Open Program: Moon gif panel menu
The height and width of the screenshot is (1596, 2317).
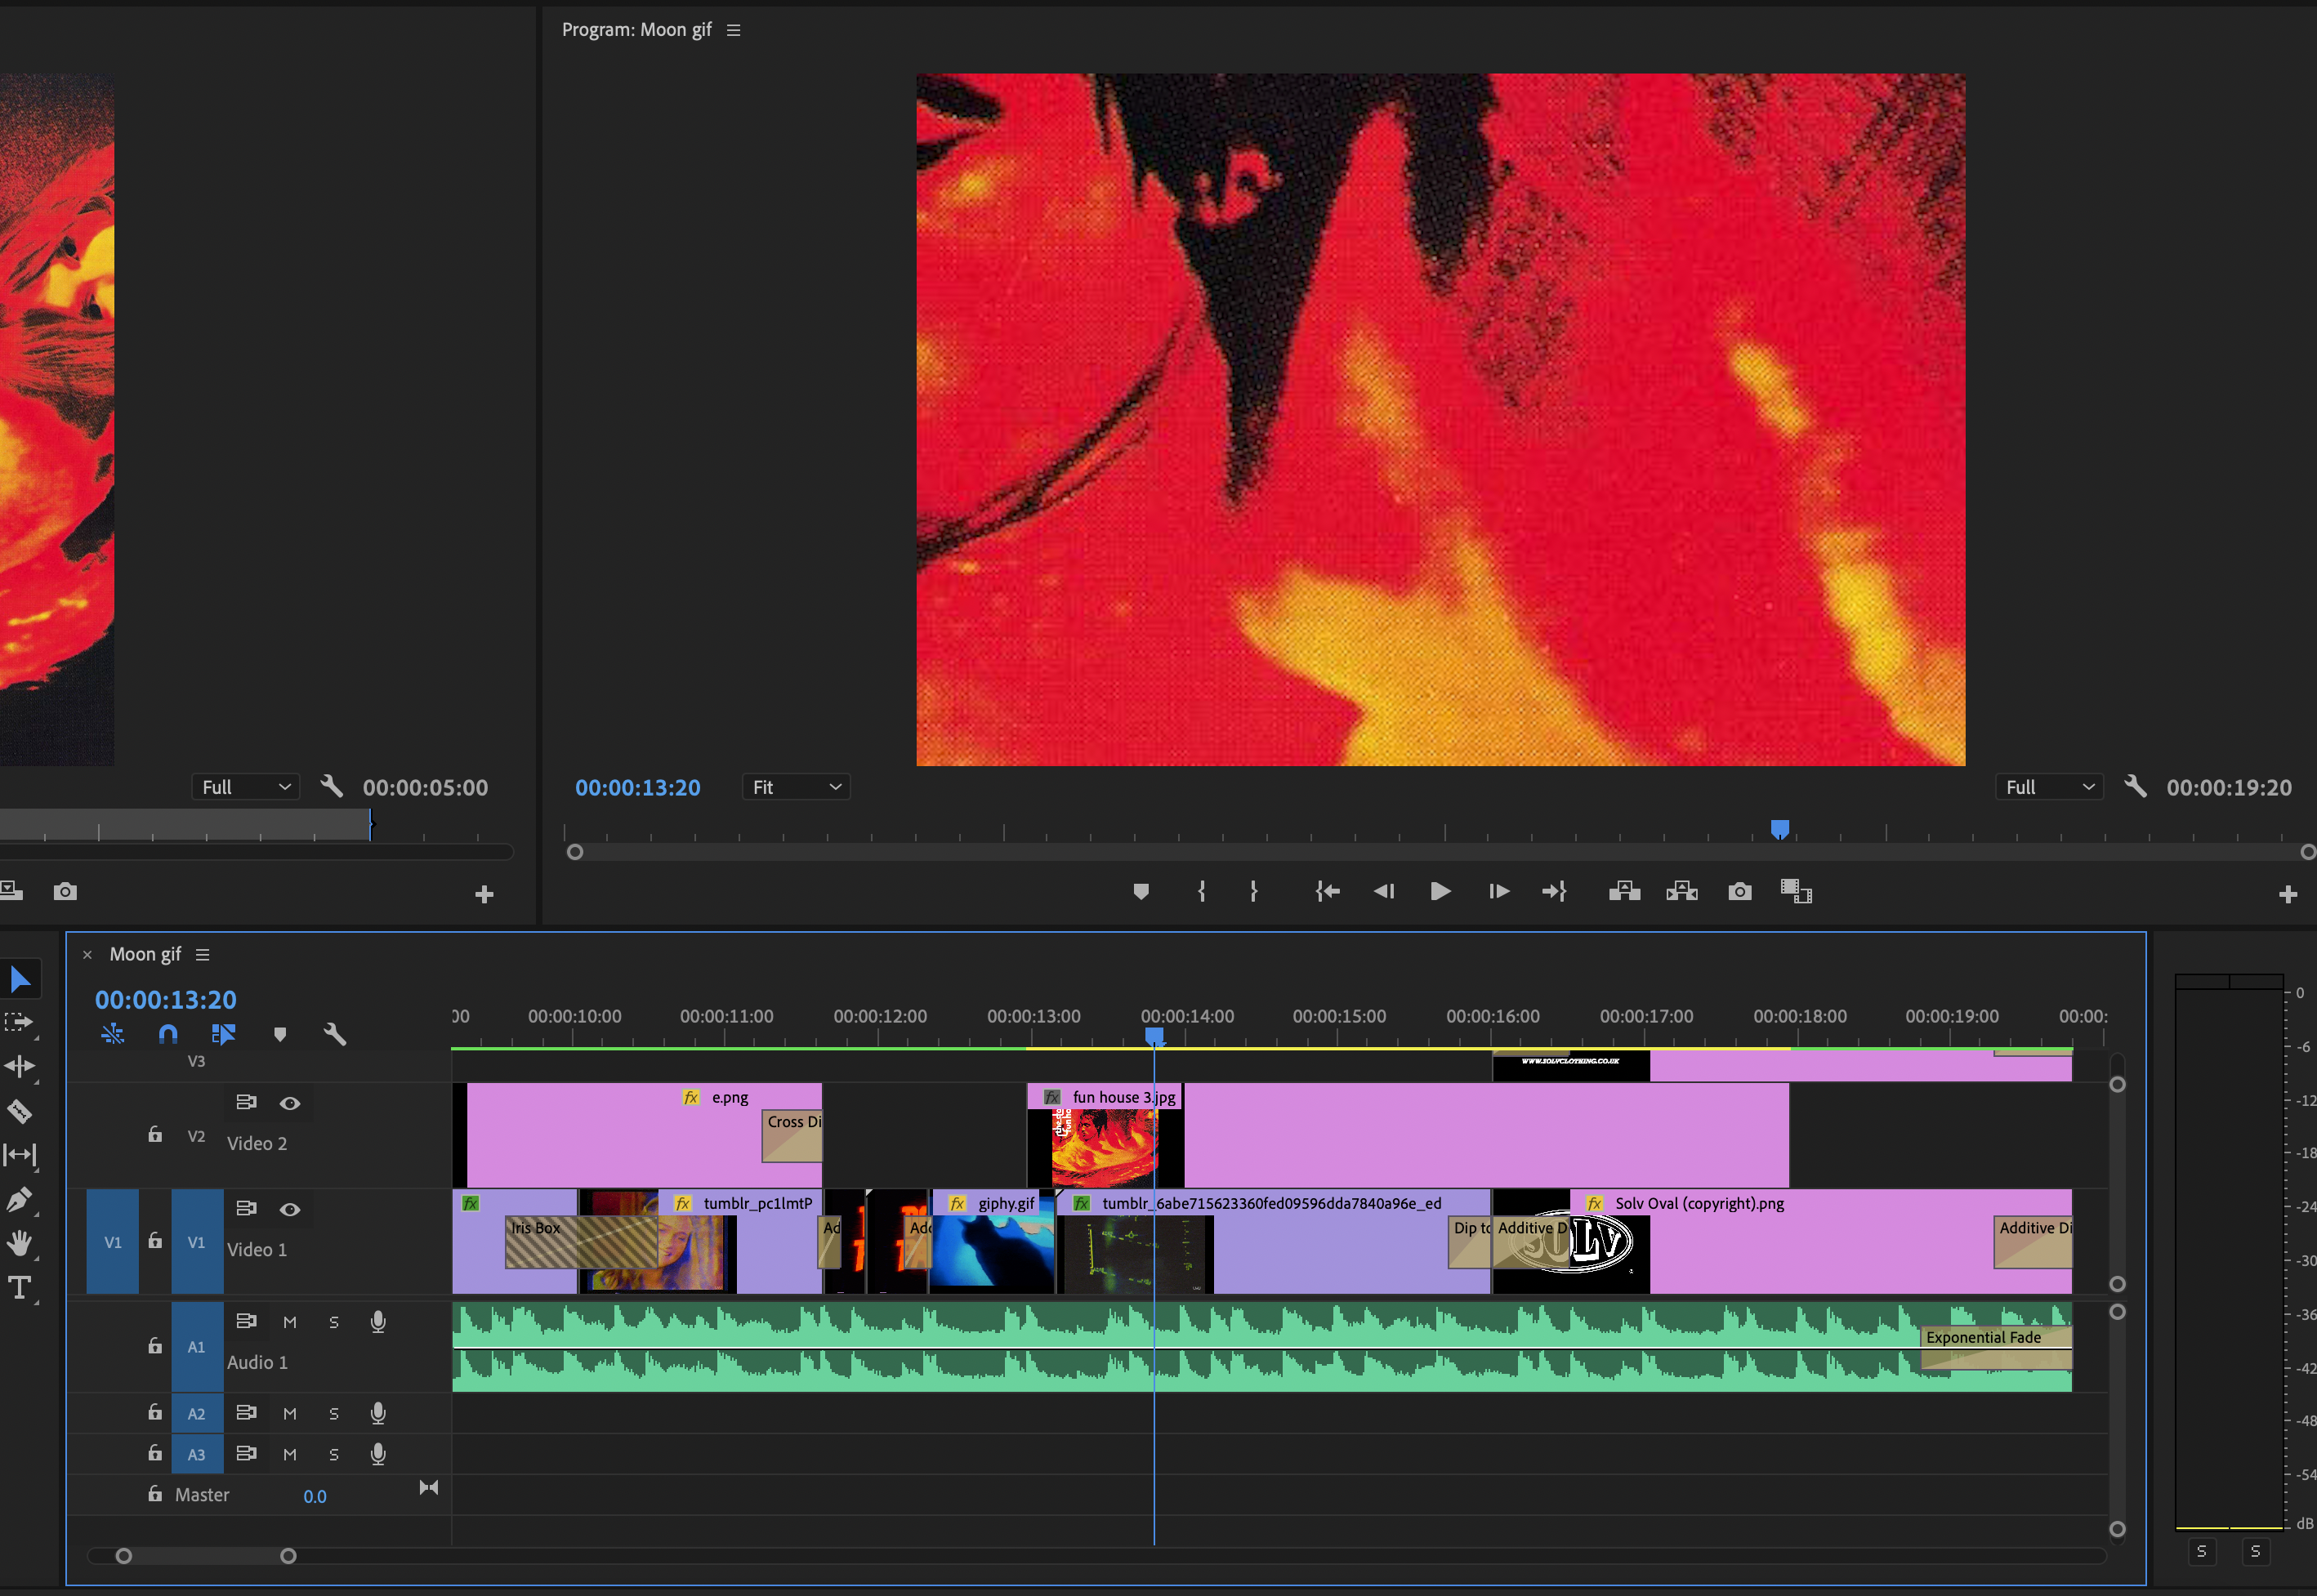click(x=734, y=30)
